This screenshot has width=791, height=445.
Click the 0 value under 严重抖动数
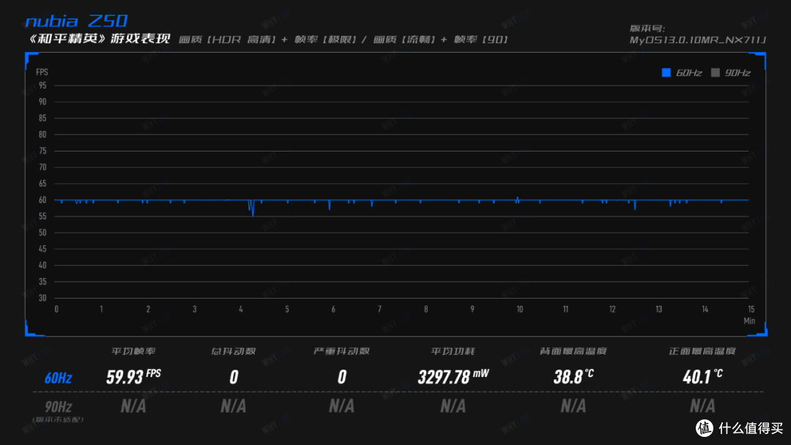341,377
